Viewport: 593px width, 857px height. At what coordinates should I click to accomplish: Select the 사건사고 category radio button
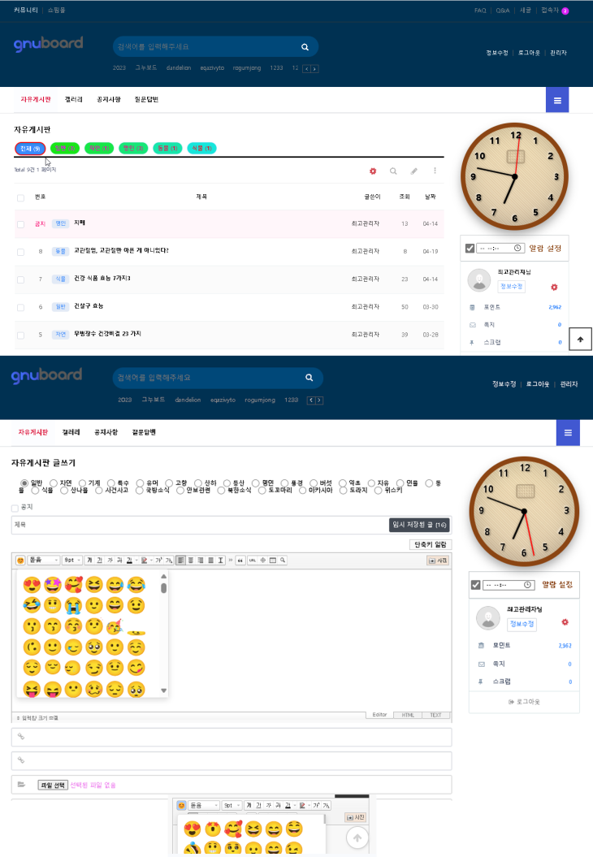[98, 491]
